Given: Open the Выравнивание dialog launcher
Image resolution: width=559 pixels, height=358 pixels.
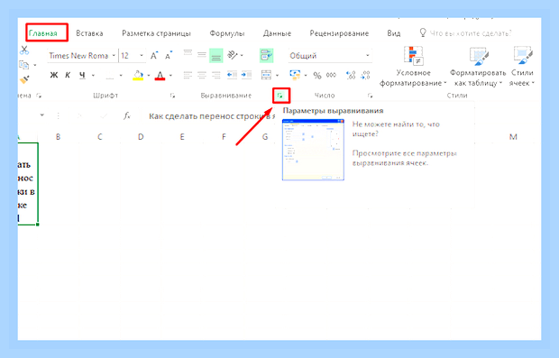Looking at the screenshot, I should (x=280, y=96).
